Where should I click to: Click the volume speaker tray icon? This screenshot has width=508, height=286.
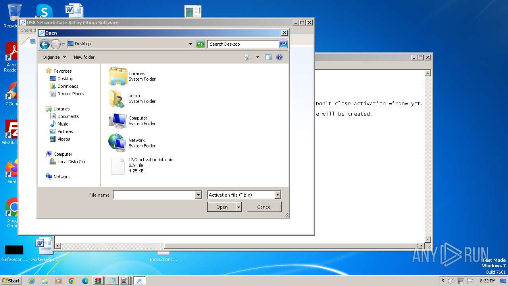pos(451,281)
